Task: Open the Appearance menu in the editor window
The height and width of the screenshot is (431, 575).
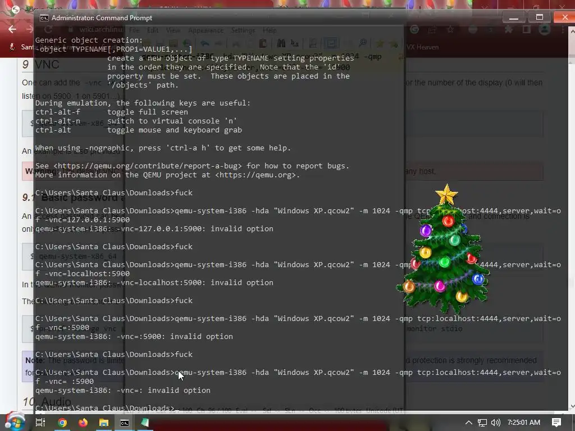Action: [x=206, y=30]
